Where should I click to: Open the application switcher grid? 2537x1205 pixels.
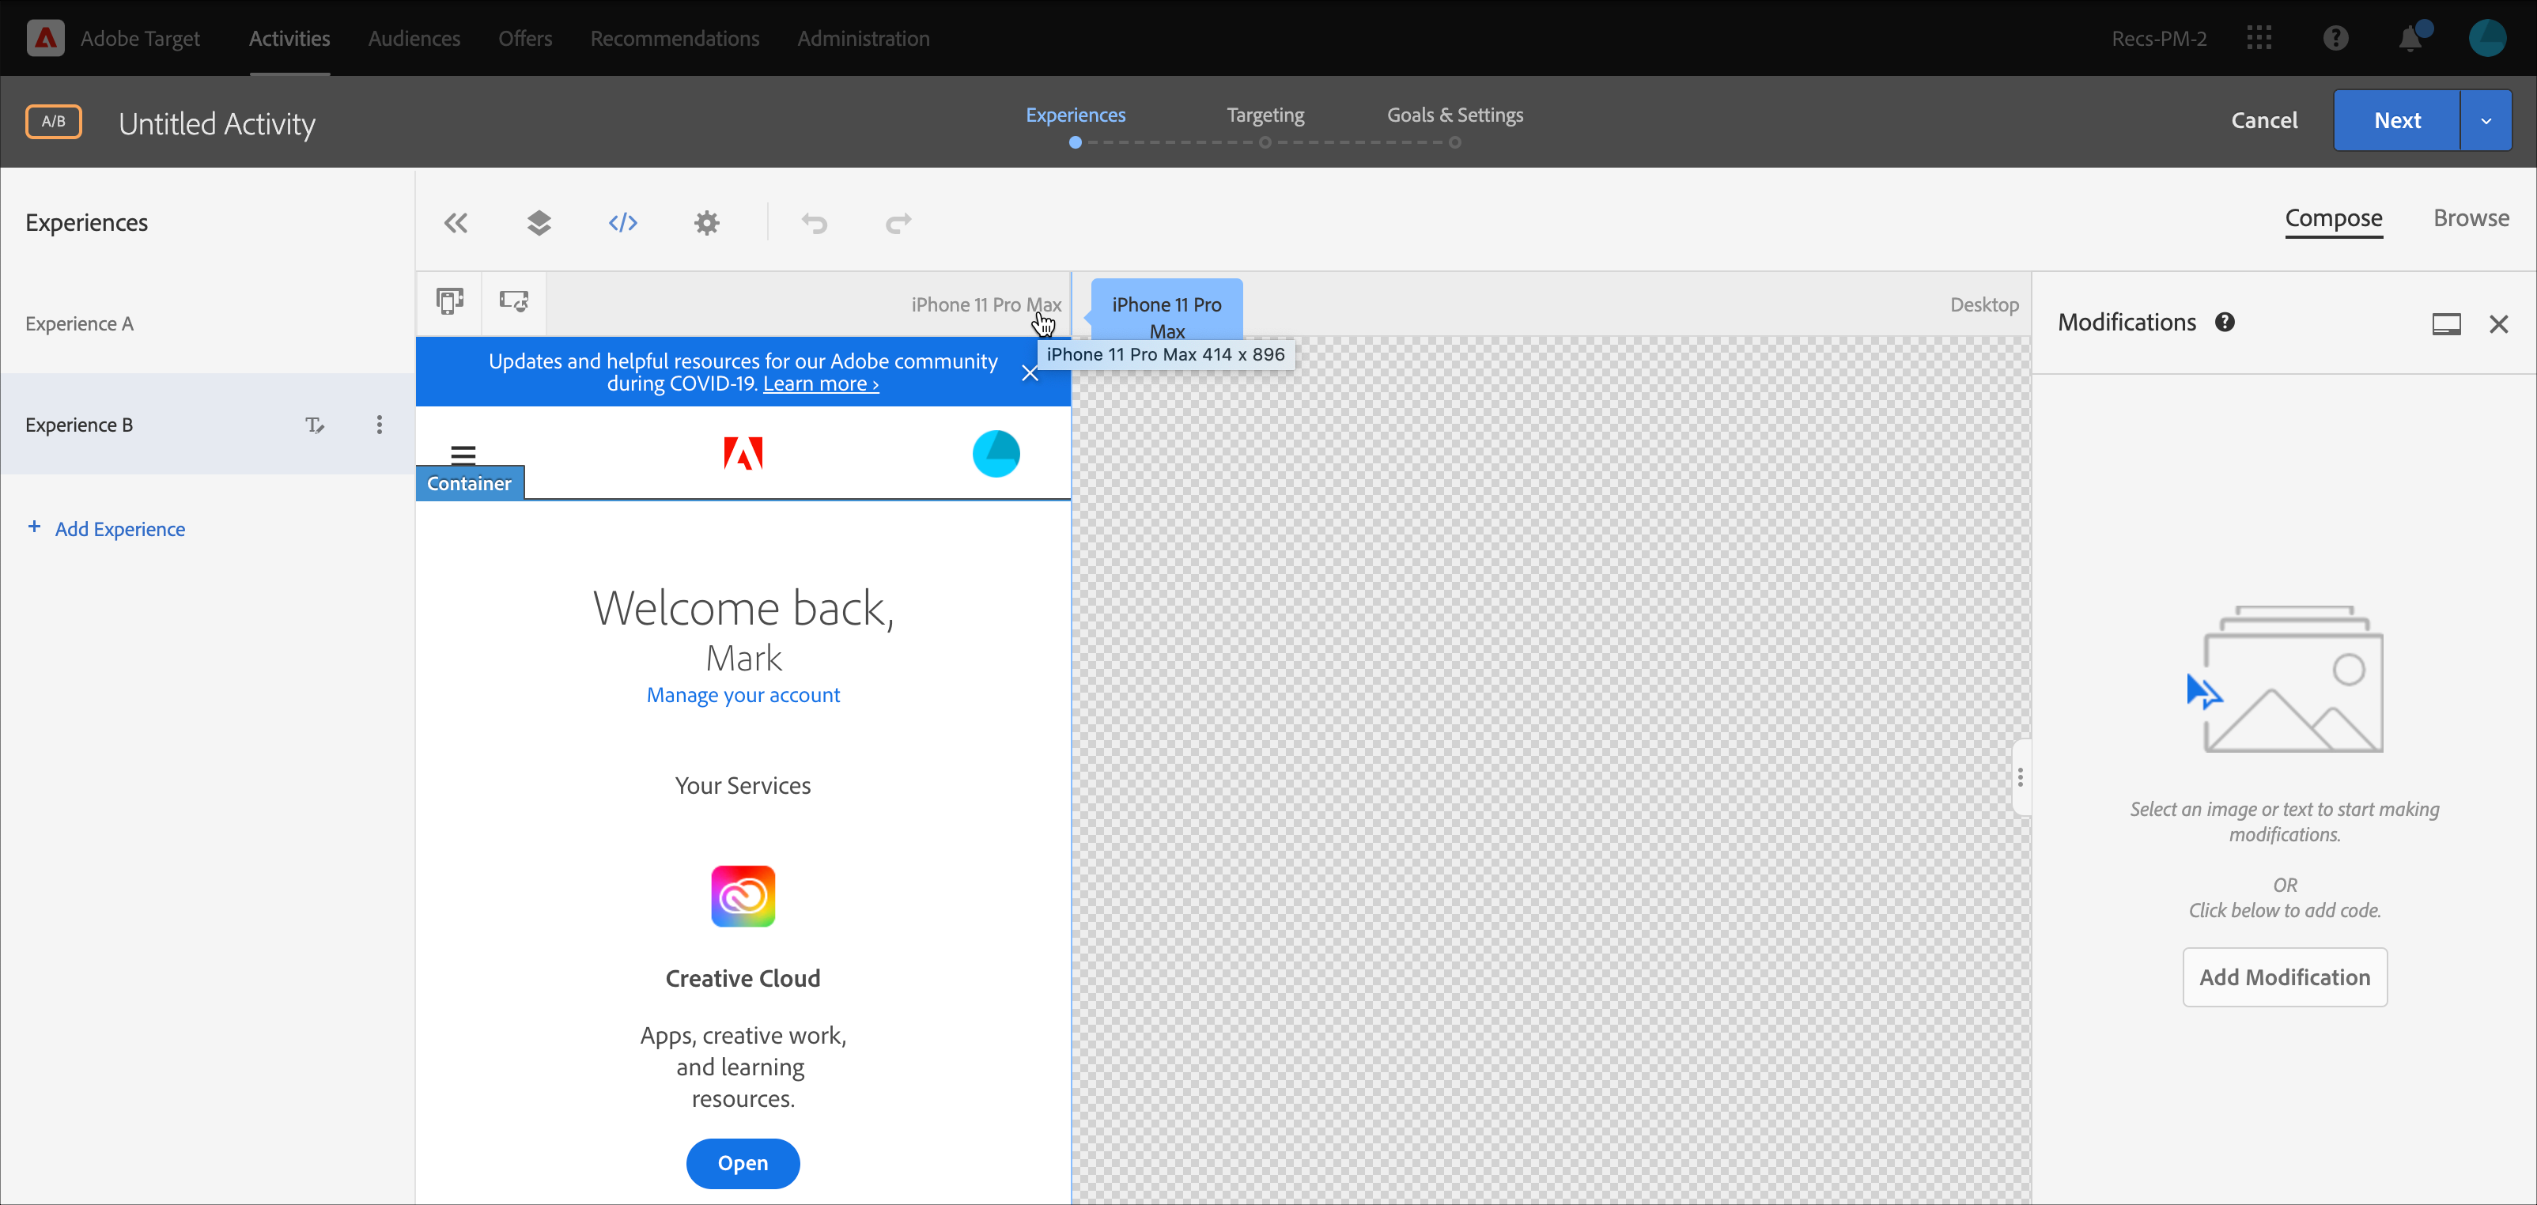pos(2259,39)
